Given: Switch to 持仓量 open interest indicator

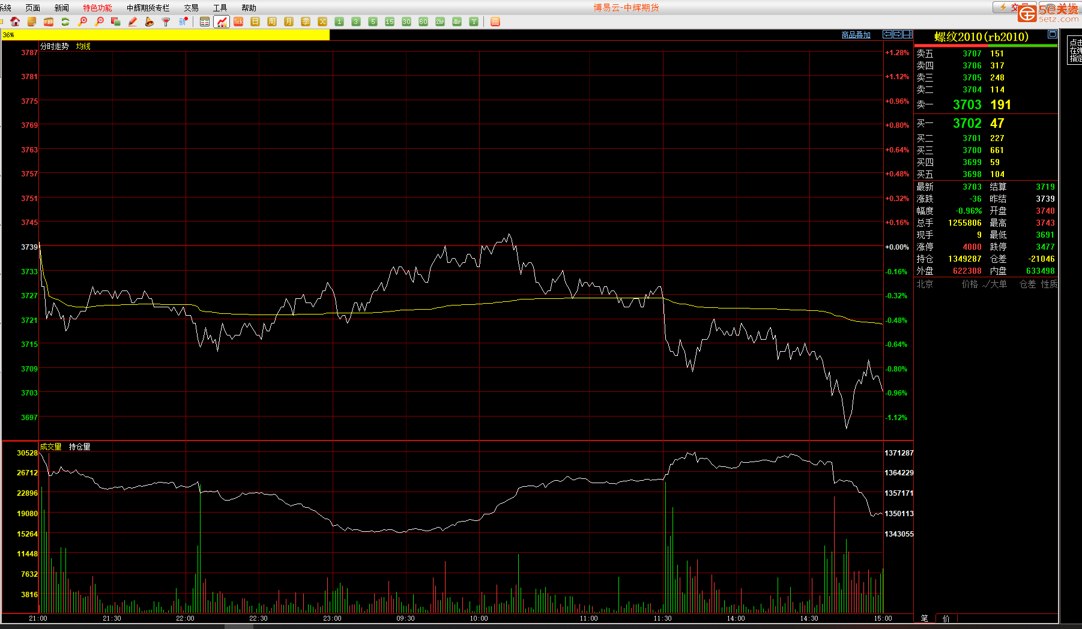Looking at the screenshot, I should (x=80, y=447).
